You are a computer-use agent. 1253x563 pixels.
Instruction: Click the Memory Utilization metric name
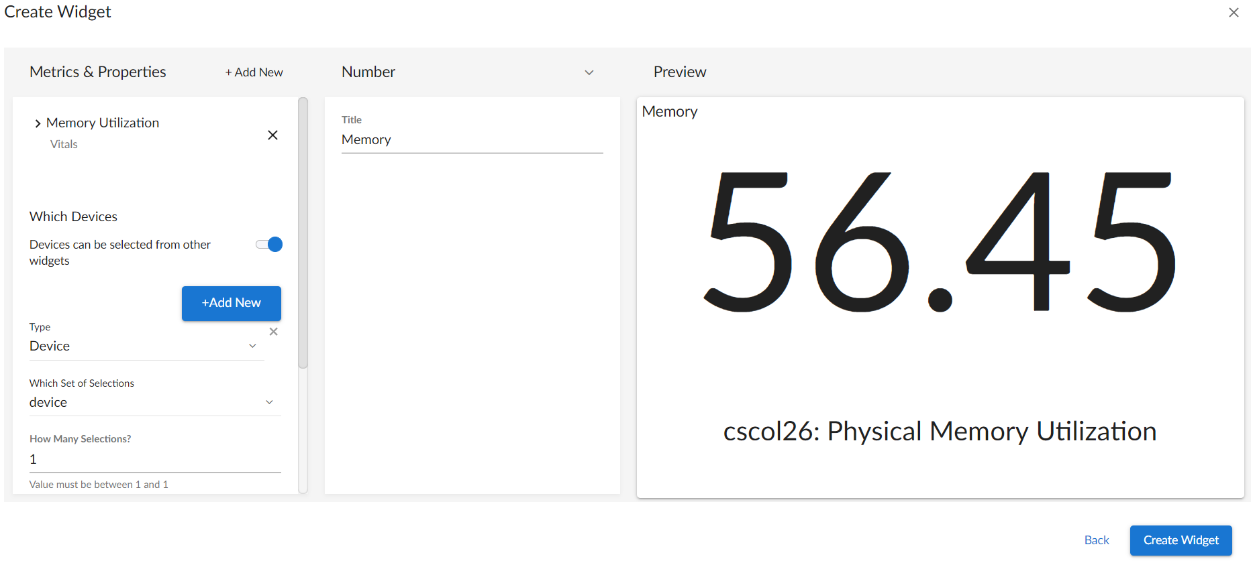coord(103,123)
